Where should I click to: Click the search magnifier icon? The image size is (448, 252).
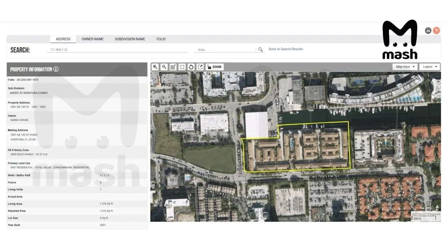coord(260,49)
